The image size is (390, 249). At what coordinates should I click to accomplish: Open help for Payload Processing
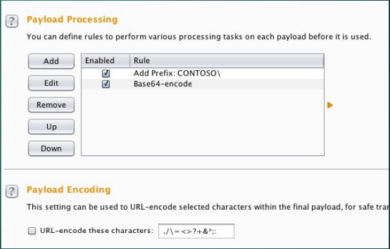click(12, 21)
